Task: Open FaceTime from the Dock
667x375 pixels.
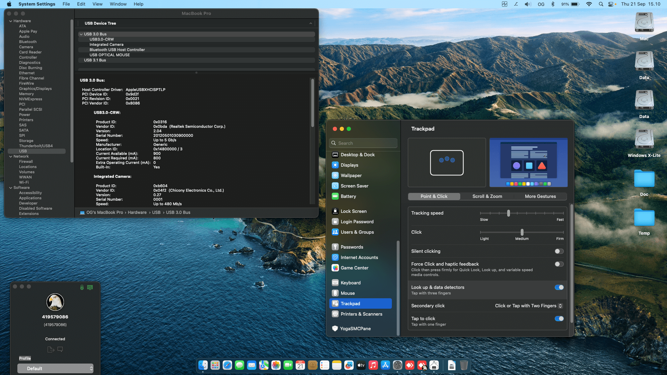Action: (x=288, y=365)
